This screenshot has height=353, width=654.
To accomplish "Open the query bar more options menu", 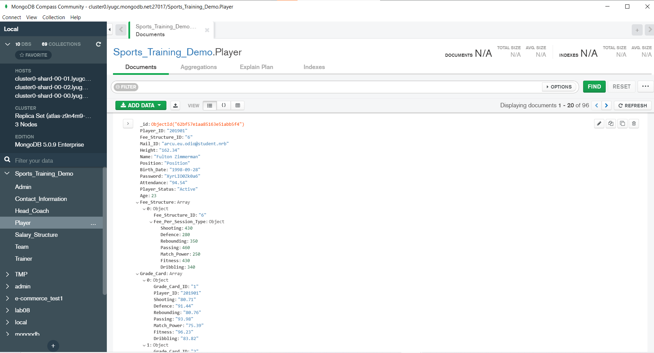I will [645, 86].
